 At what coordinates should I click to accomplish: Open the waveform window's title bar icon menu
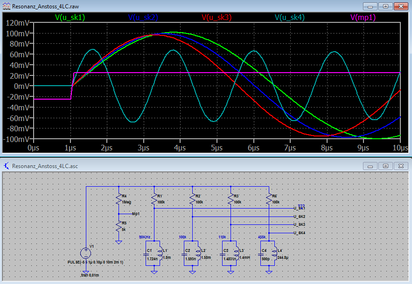point(7,6)
